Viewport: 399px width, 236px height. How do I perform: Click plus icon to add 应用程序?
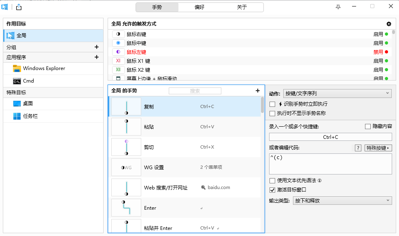pyautogui.click(x=96, y=57)
